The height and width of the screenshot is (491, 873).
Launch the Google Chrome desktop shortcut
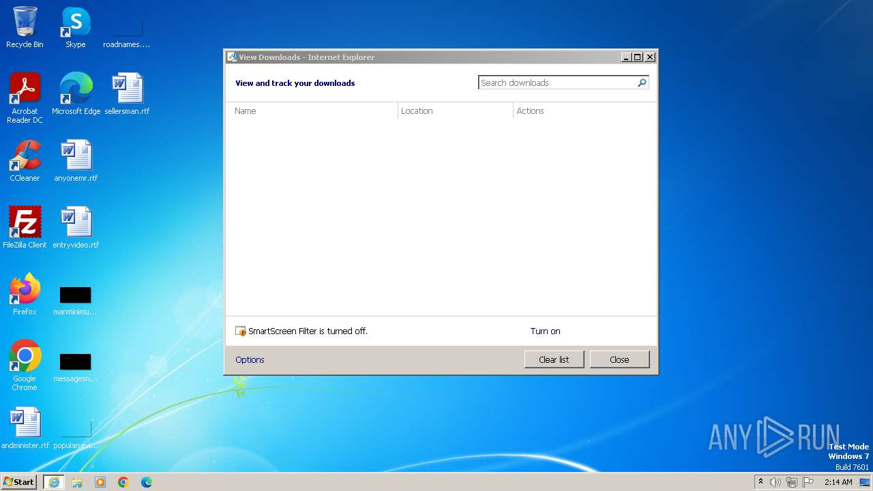tap(25, 366)
